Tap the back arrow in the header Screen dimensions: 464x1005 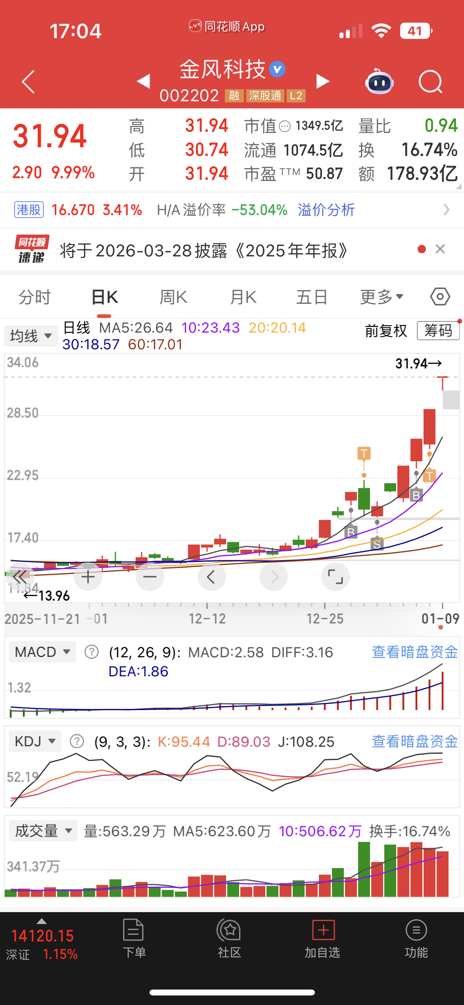coord(29,82)
